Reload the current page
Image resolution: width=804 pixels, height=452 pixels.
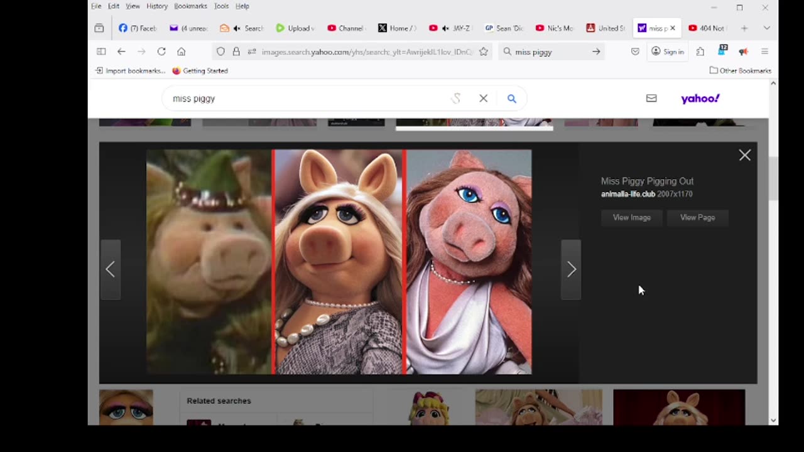(x=161, y=51)
